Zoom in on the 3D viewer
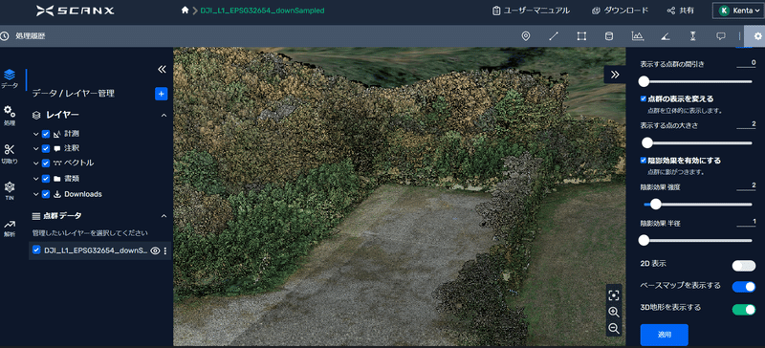Viewport: 765px width, 348px height. click(614, 312)
